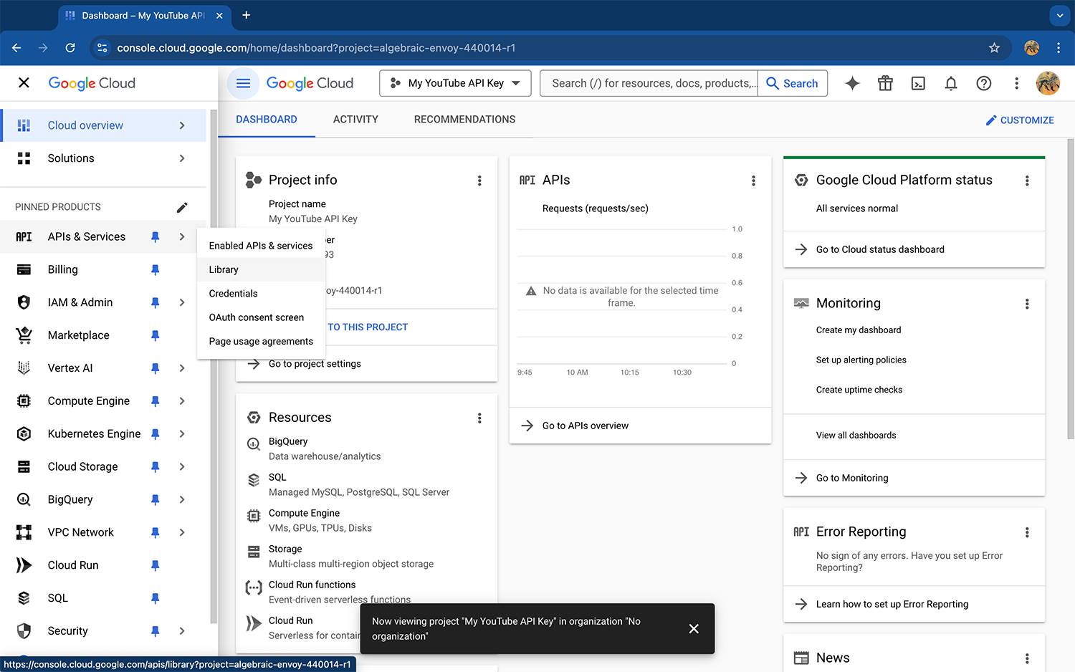This screenshot has width=1075, height=672.
Task: Bookmark this page with star icon
Action: [x=994, y=48]
